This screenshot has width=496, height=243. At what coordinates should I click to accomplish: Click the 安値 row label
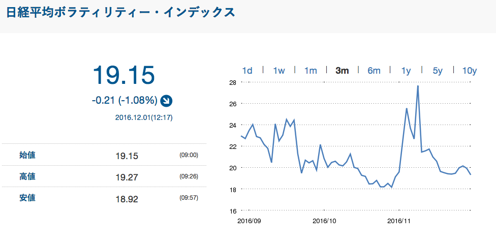tap(27, 198)
